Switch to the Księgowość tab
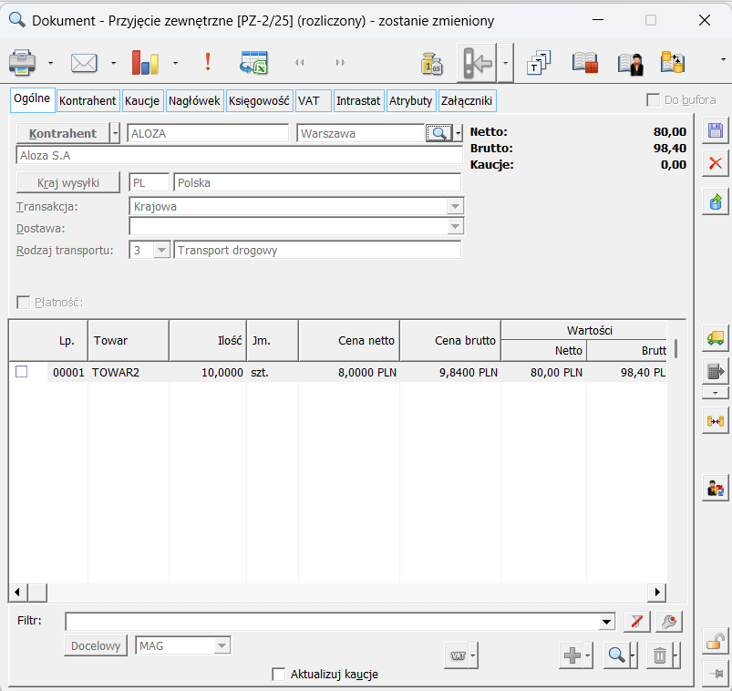 click(x=259, y=100)
